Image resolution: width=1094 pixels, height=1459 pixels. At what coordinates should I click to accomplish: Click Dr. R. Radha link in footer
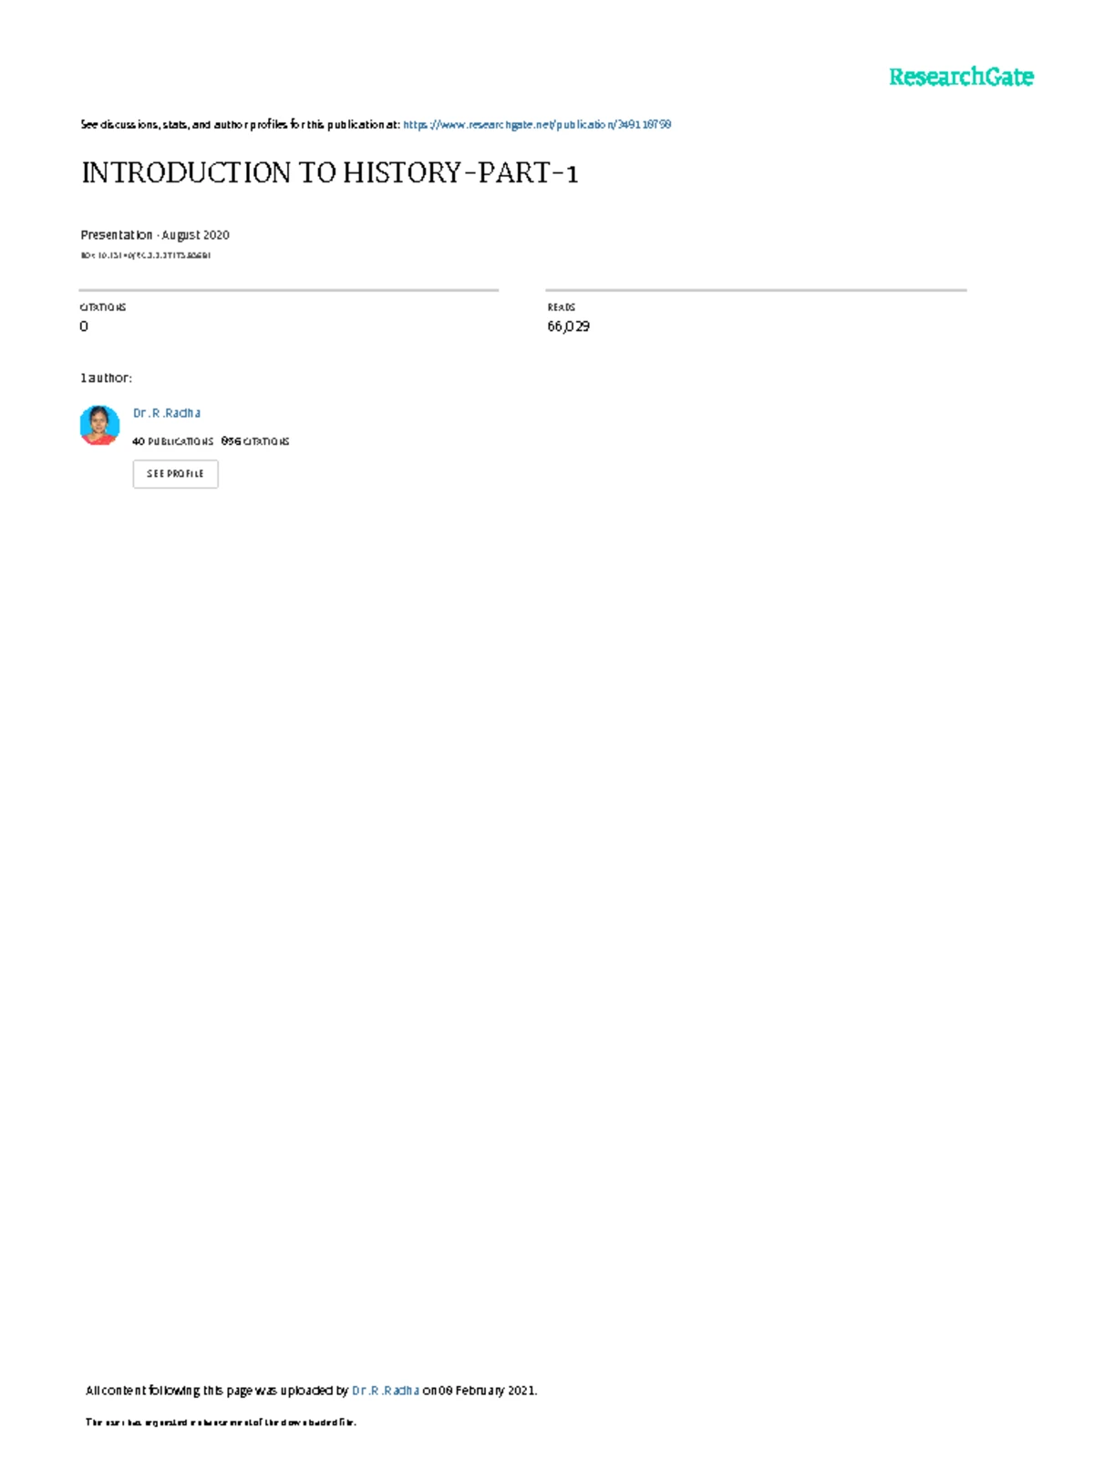(x=385, y=1391)
